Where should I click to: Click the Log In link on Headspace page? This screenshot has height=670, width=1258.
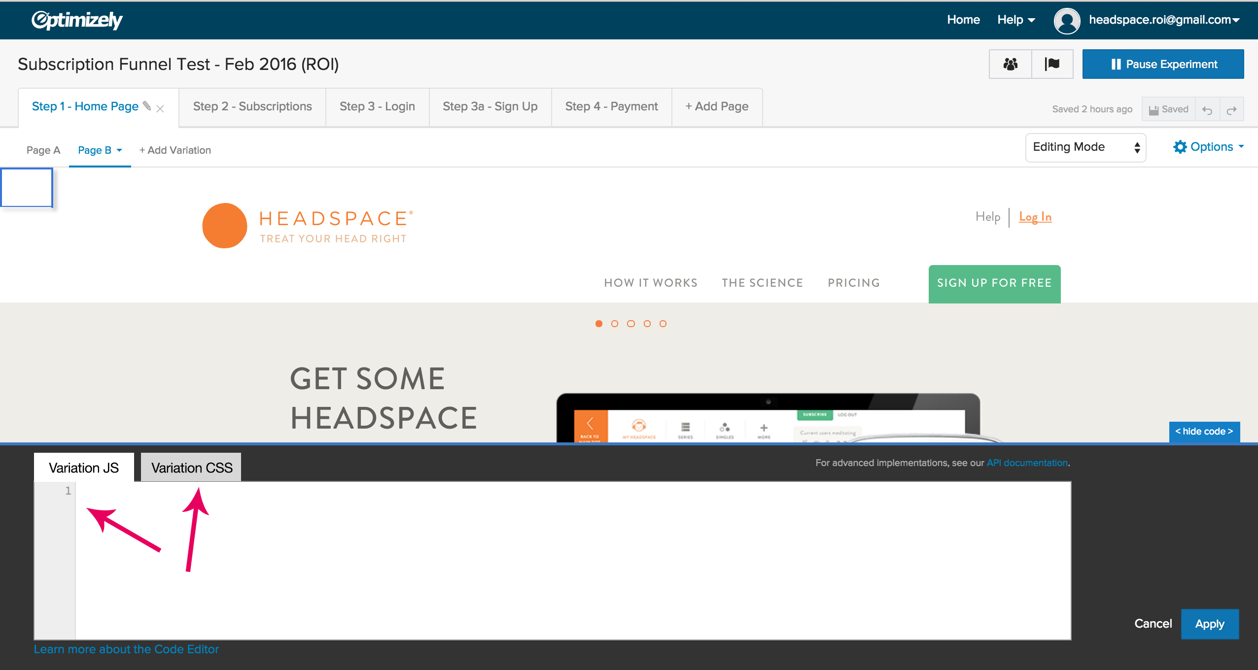coord(1035,217)
